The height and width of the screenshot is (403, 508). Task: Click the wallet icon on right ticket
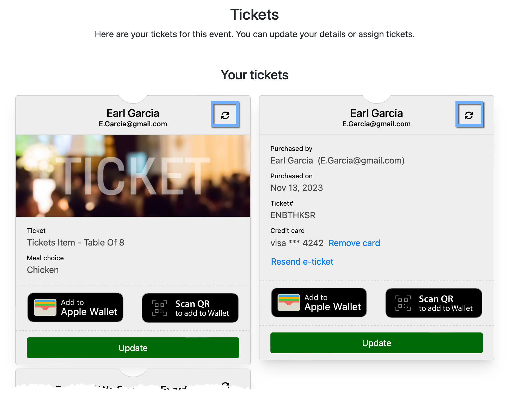tap(289, 303)
